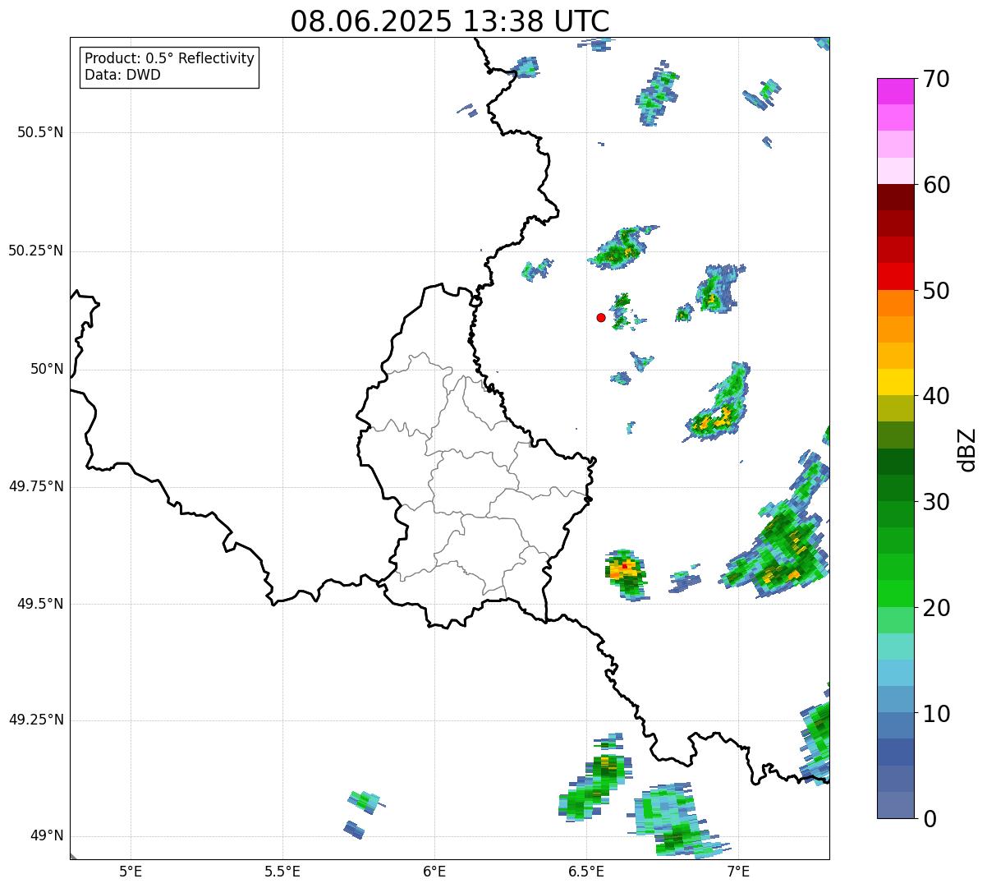987x888 pixels.
Task: Click the Data: DWD text
Action: 122,76
